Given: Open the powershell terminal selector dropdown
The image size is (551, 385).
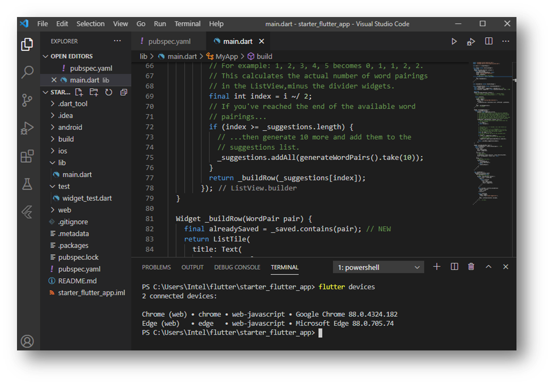Looking at the screenshot, I should (x=378, y=267).
